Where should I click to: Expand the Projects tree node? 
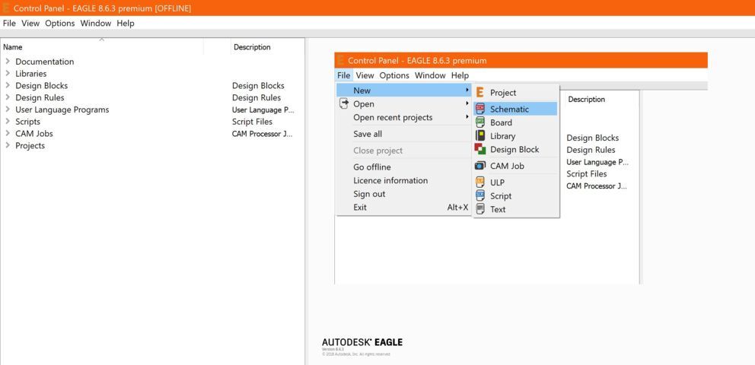tap(8, 145)
